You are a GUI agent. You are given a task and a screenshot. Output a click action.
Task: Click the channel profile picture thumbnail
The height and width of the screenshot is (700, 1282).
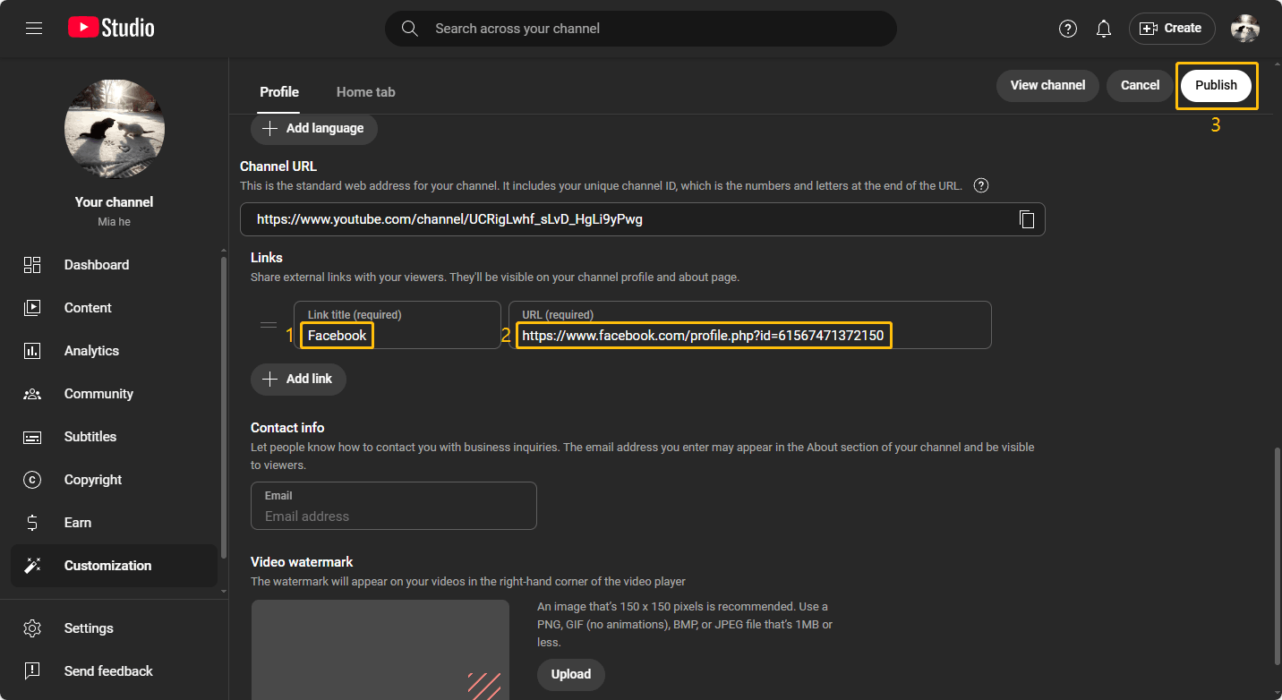click(x=115, y=129)
